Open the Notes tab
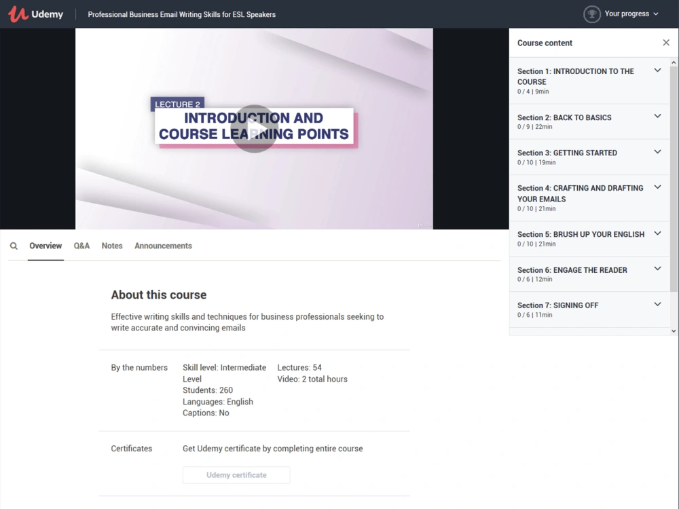The width and height of the screenshot is (679, 509). pos(112,246)
